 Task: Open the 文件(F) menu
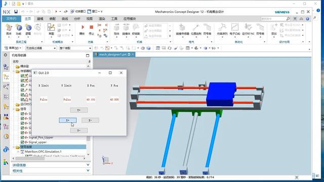pos(11,19)
